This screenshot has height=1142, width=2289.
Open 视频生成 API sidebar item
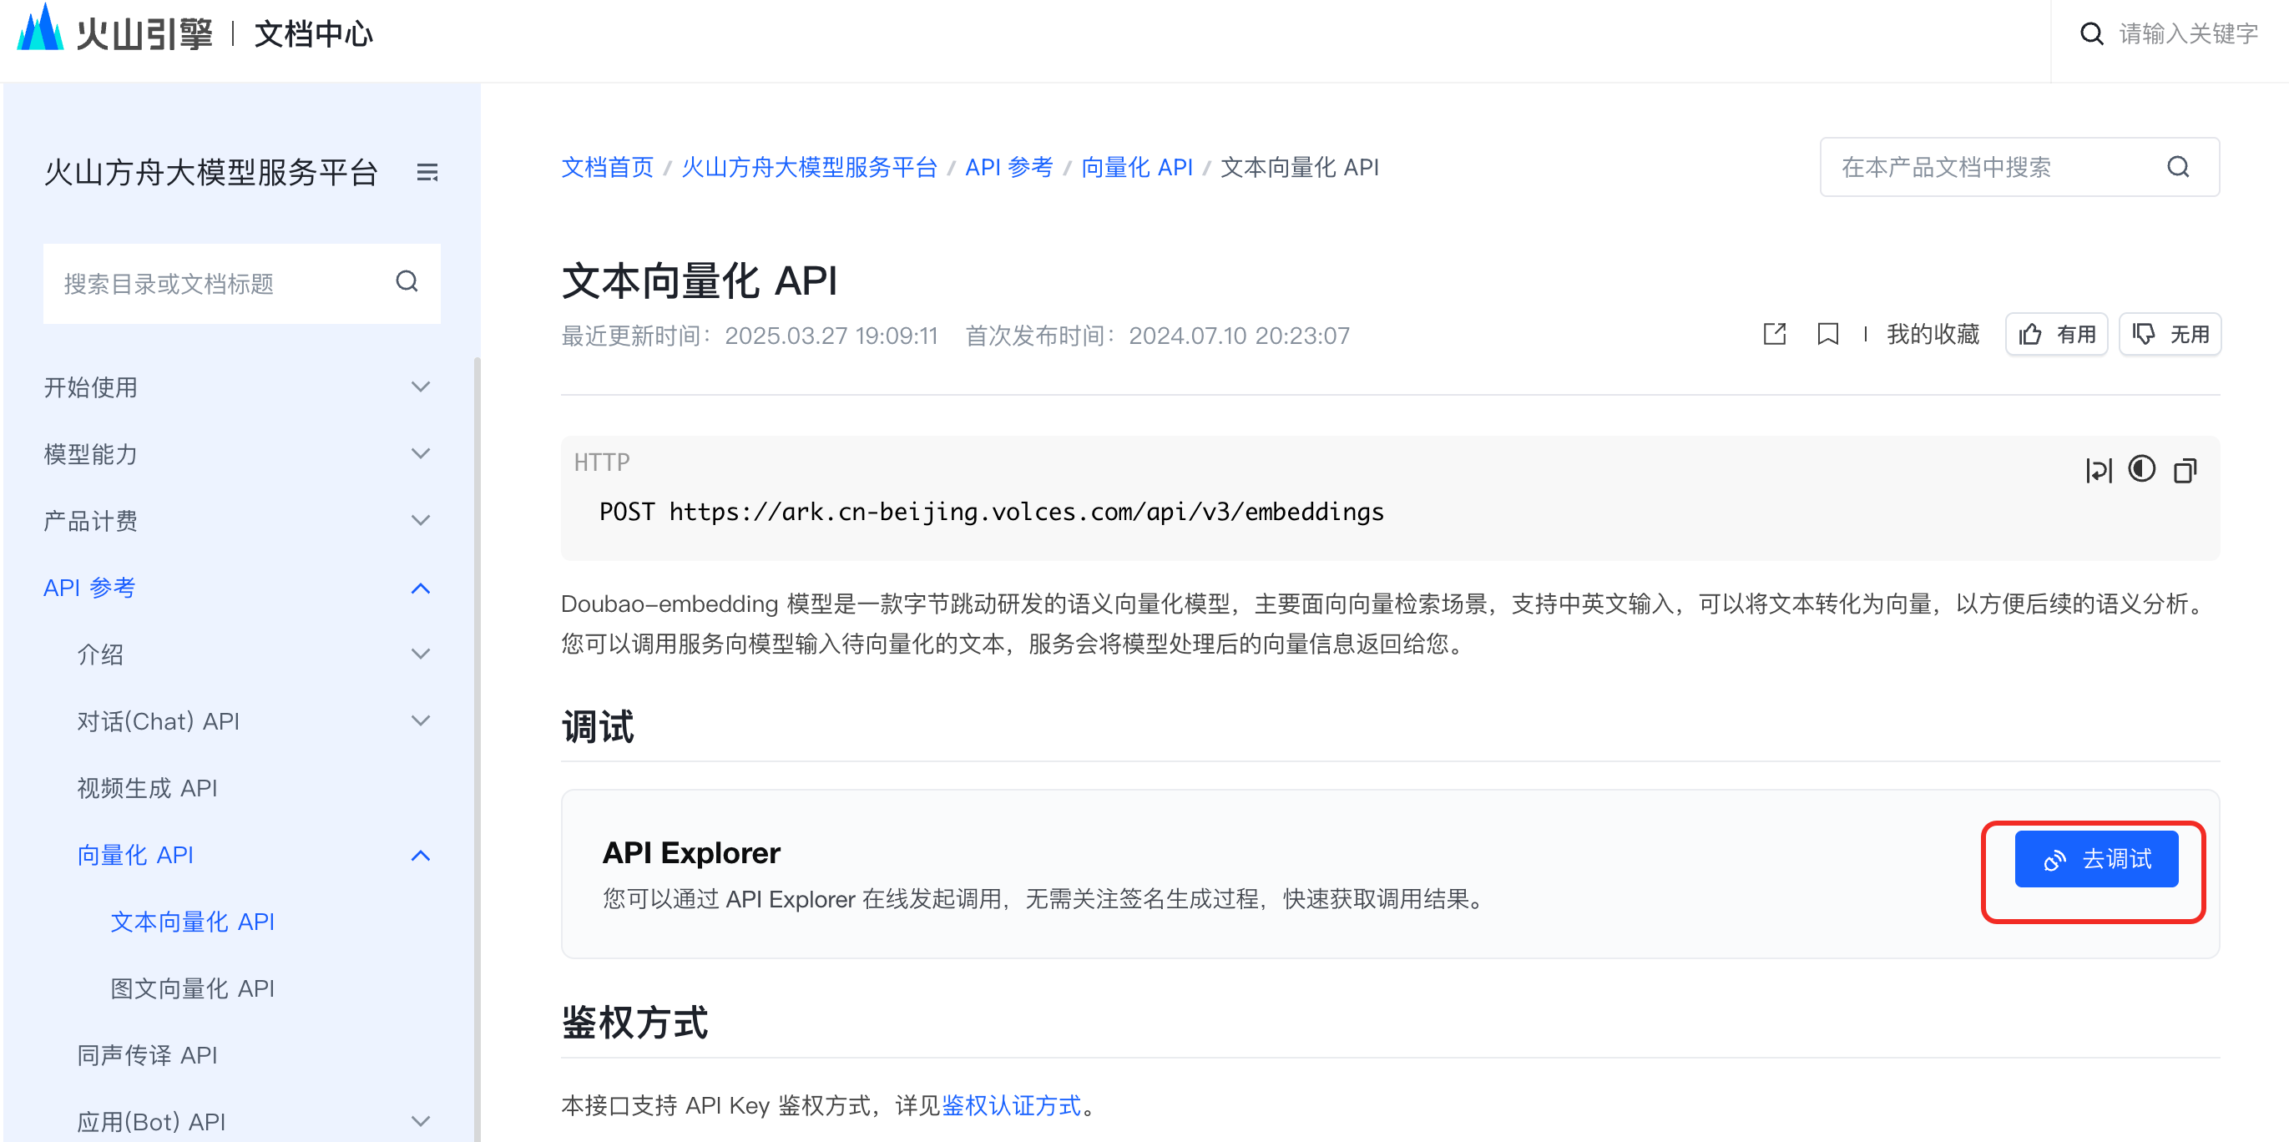[x=147, y=787]
